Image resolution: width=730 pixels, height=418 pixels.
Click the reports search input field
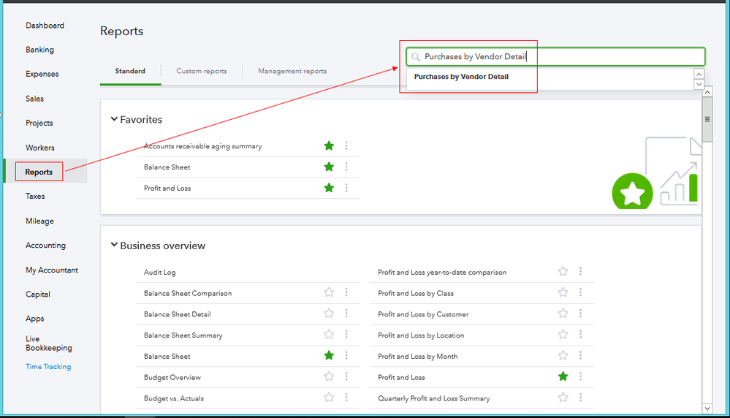click(555, 57)
